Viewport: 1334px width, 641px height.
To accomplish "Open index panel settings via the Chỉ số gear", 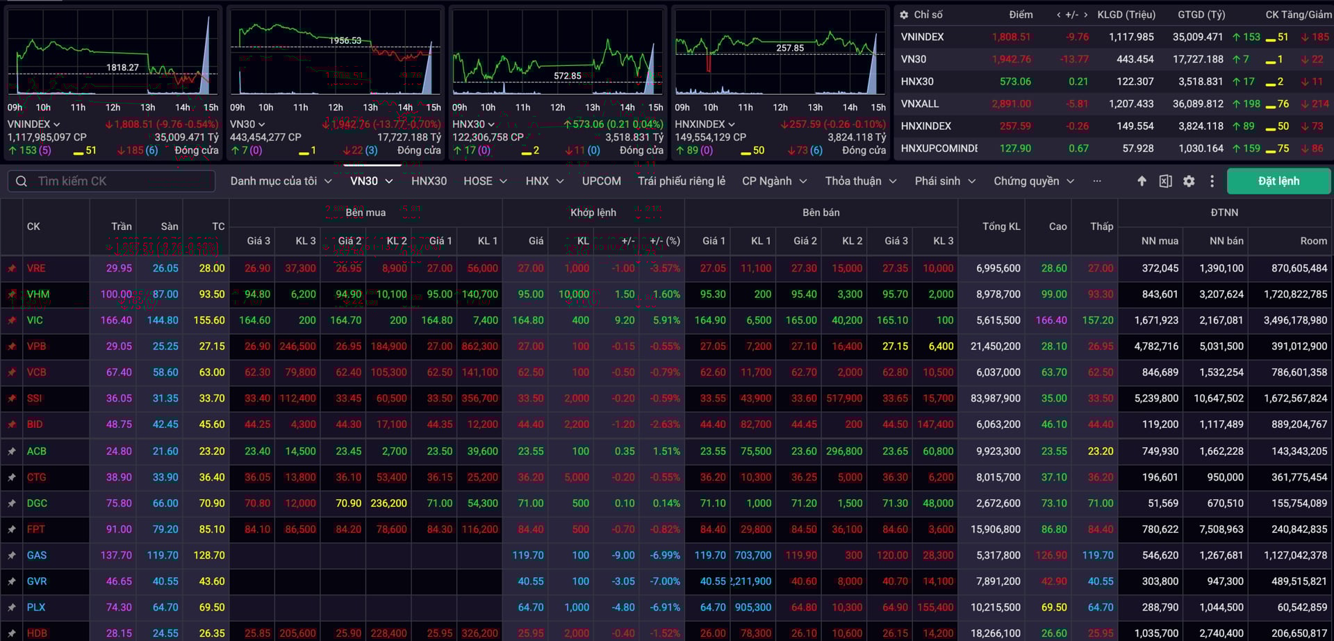I will coord(903,14).
